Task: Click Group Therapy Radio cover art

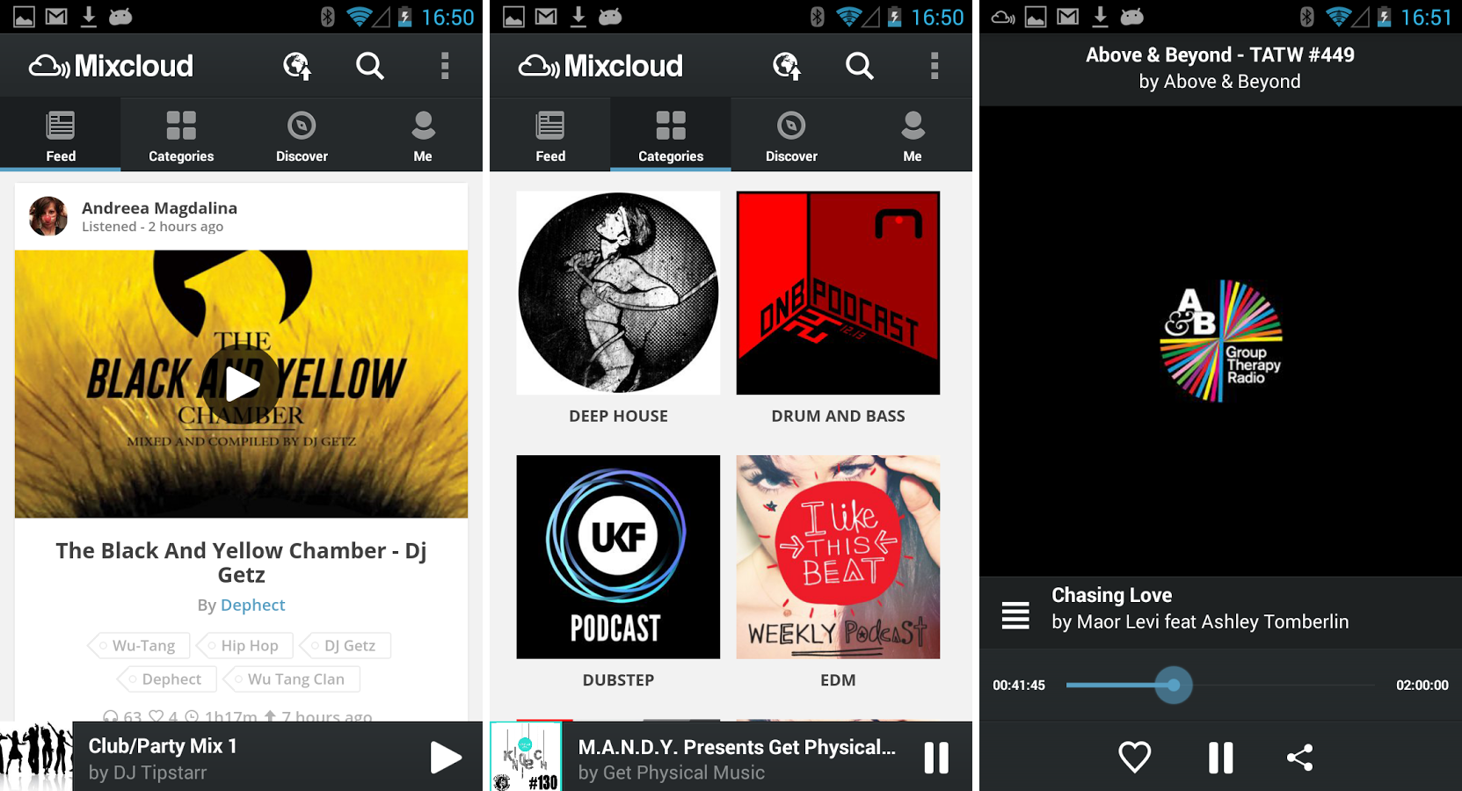Action: [1221, 341]
